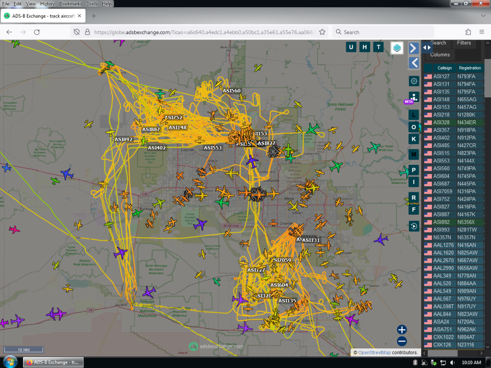491x368 pixels.
Task: Open the History menu
Action: (x=47, y=4)
